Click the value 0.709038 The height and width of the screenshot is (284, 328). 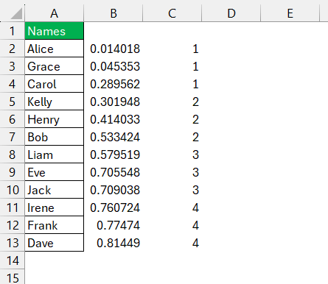point(115,190)
